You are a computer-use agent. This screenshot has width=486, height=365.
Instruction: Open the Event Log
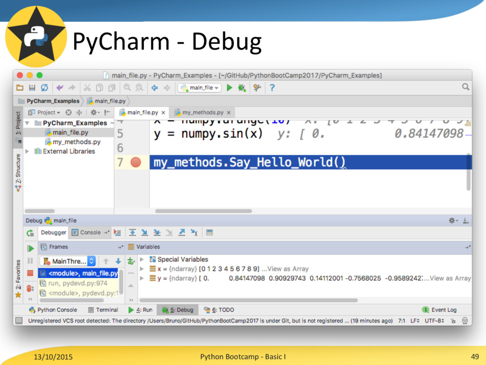pyautogui.click(x=439, y=310)
